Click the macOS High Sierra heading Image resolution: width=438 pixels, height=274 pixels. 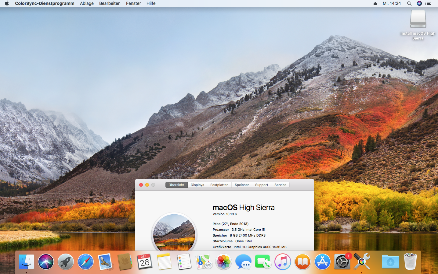[x=244, y=208]
